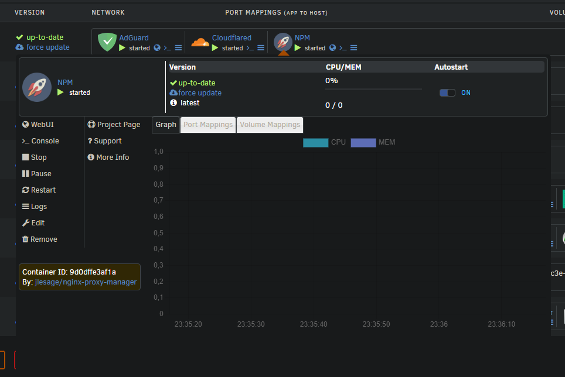The image size is (565, 377).
Task: Click Cloudflared container name
Action: pyautogui.click(x=232, y=38)
